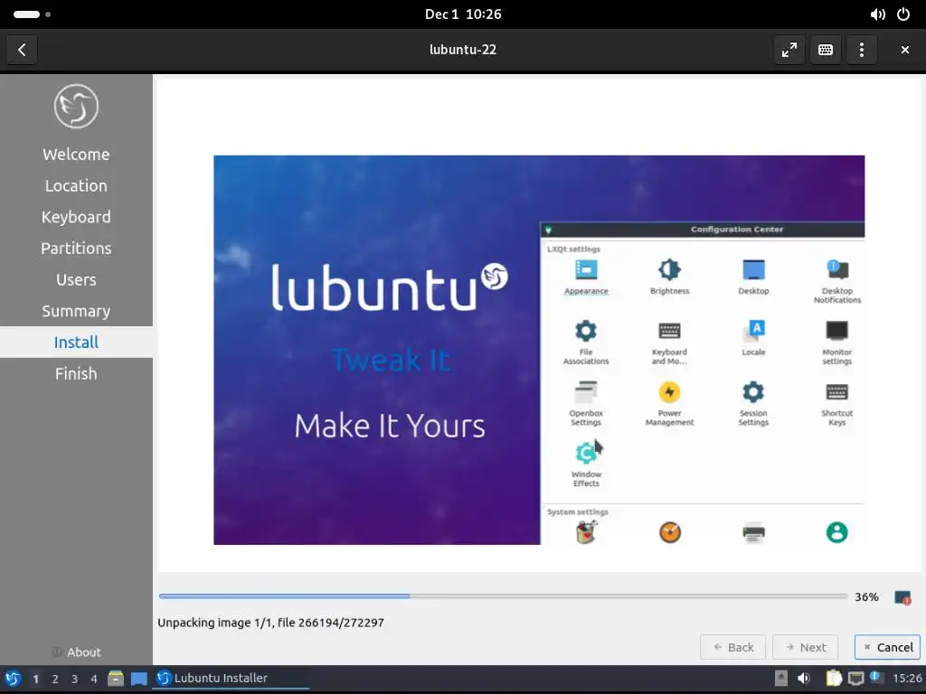Open the LXQt panel volume icon
The width and height of the screenshot is (926, 694).
pos(804,679)
